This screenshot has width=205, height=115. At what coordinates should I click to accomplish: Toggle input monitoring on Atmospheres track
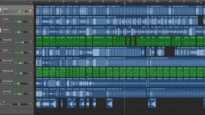(10, 84)
